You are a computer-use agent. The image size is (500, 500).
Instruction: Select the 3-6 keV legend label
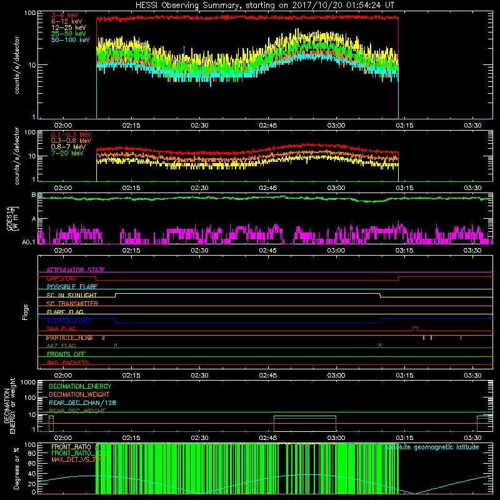(64, 15)
